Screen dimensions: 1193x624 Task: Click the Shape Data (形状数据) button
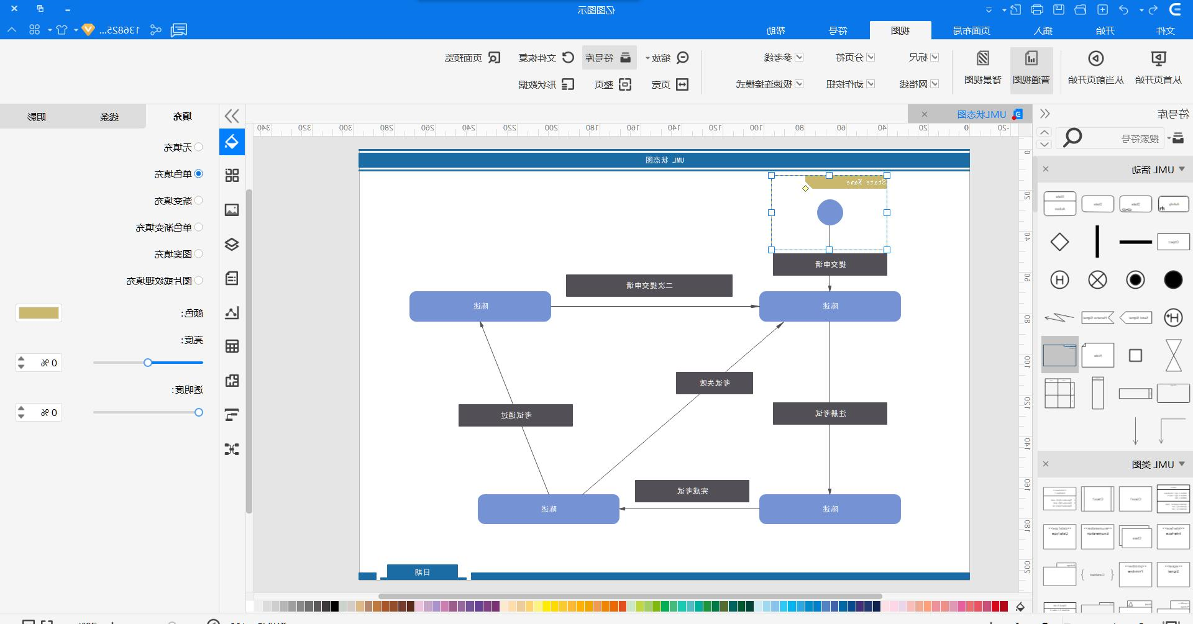click(547, 84)
